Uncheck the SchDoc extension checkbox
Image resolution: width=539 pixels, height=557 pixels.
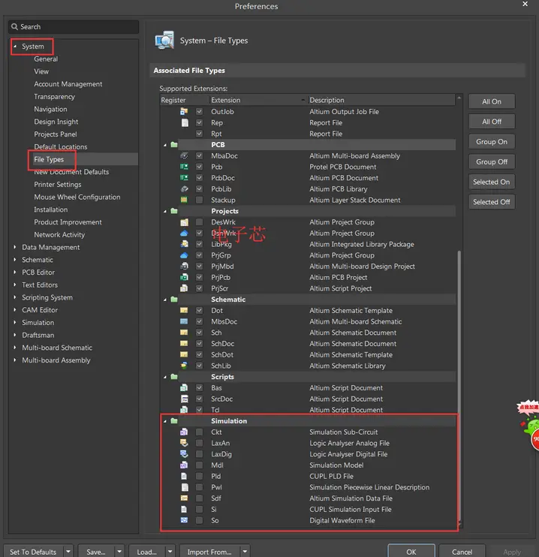[200, 344]
